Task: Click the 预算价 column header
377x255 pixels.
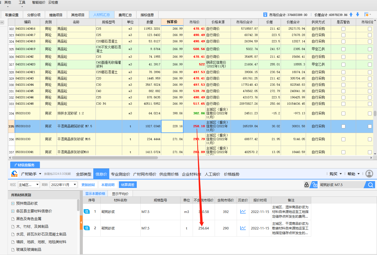Action: click(x=172, y=22)
